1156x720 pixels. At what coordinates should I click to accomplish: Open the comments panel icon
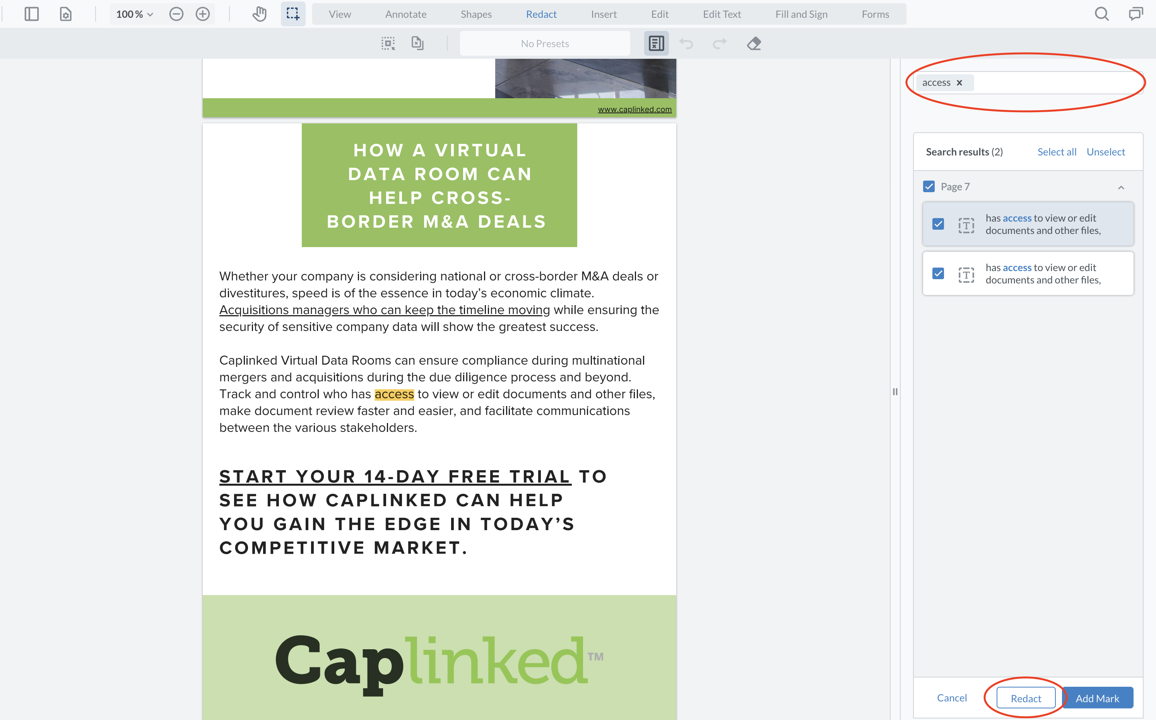tap(1136, 14)
